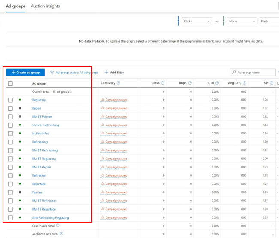
Task: Click the blue Clicks series marker
Action: [x=178, y=21]
